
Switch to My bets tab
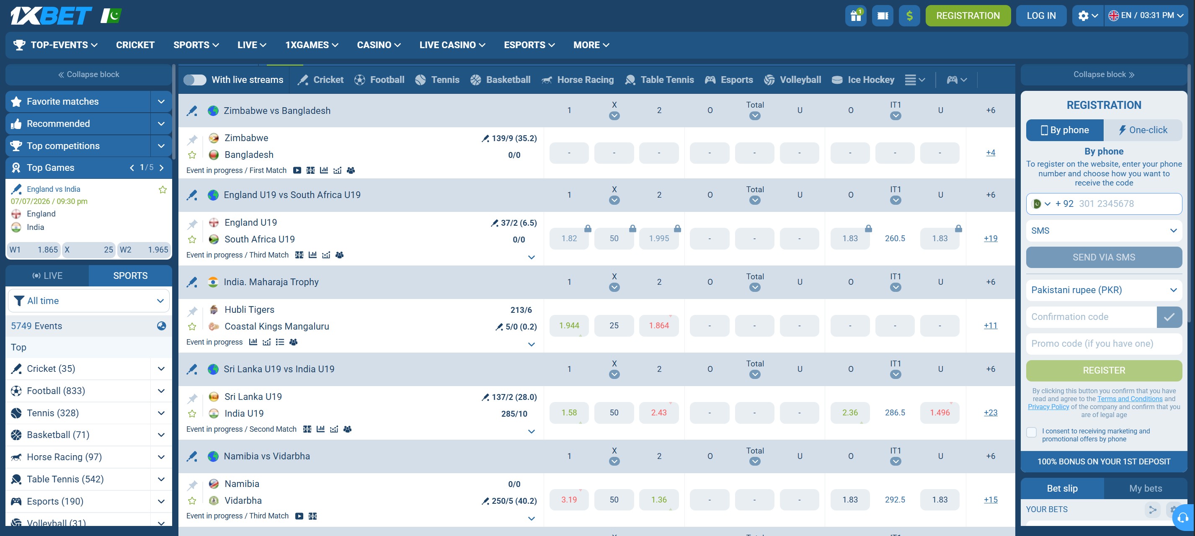[x=1145, y=489]
